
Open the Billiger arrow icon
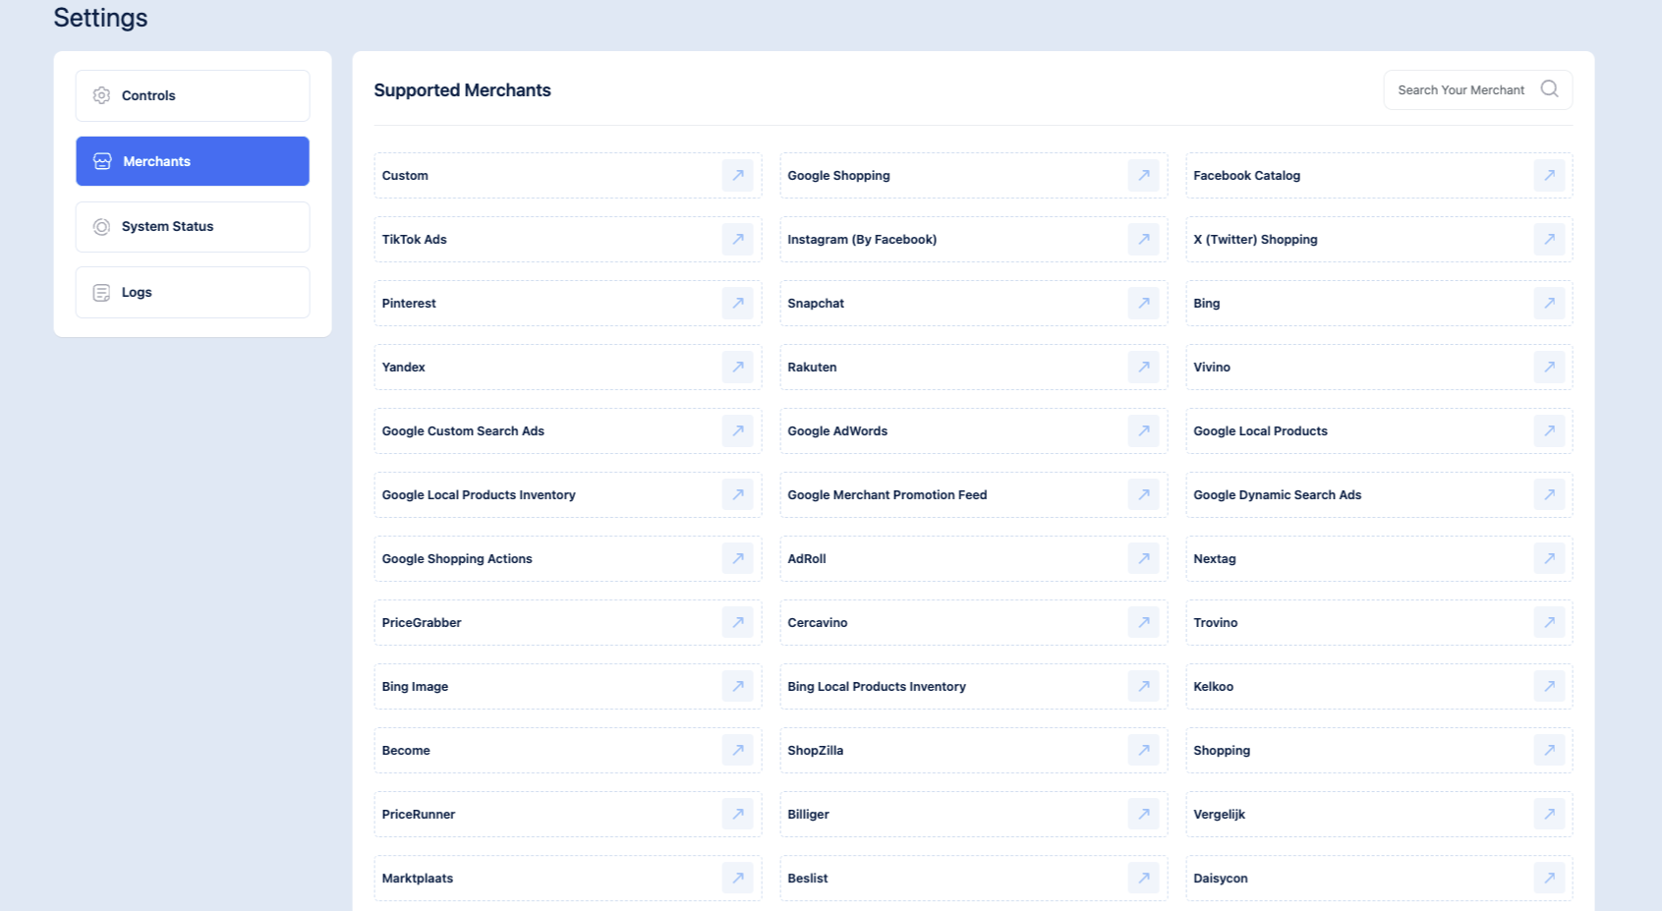pyautogui.click(x=1143, y=814)
